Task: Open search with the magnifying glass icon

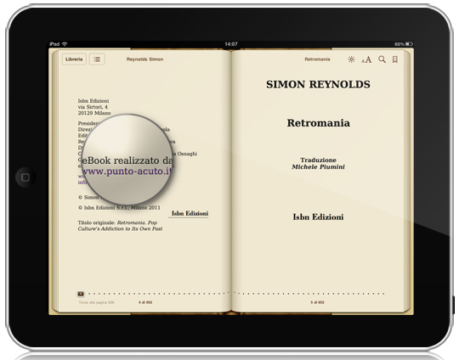Action: pyautogui.click(x=382, y=59)
